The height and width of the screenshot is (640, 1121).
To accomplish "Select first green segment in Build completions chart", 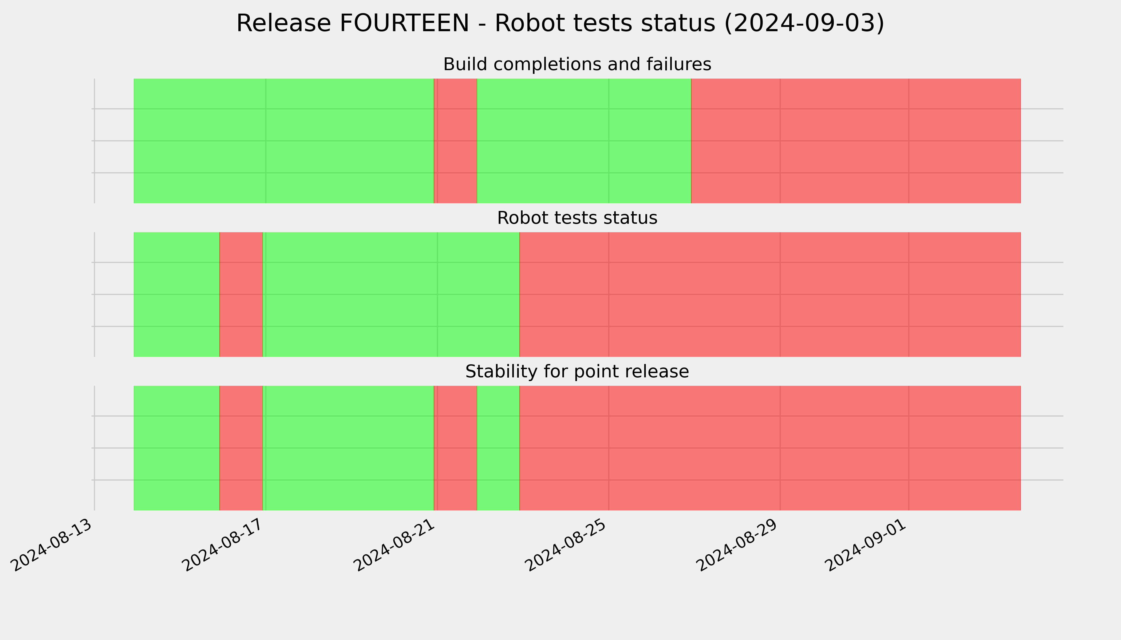I will (x=284, y=141).
